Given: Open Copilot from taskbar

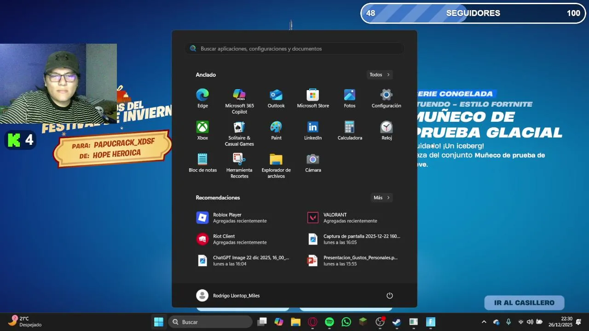Looking at the screenshot, I should coord(279,322).
